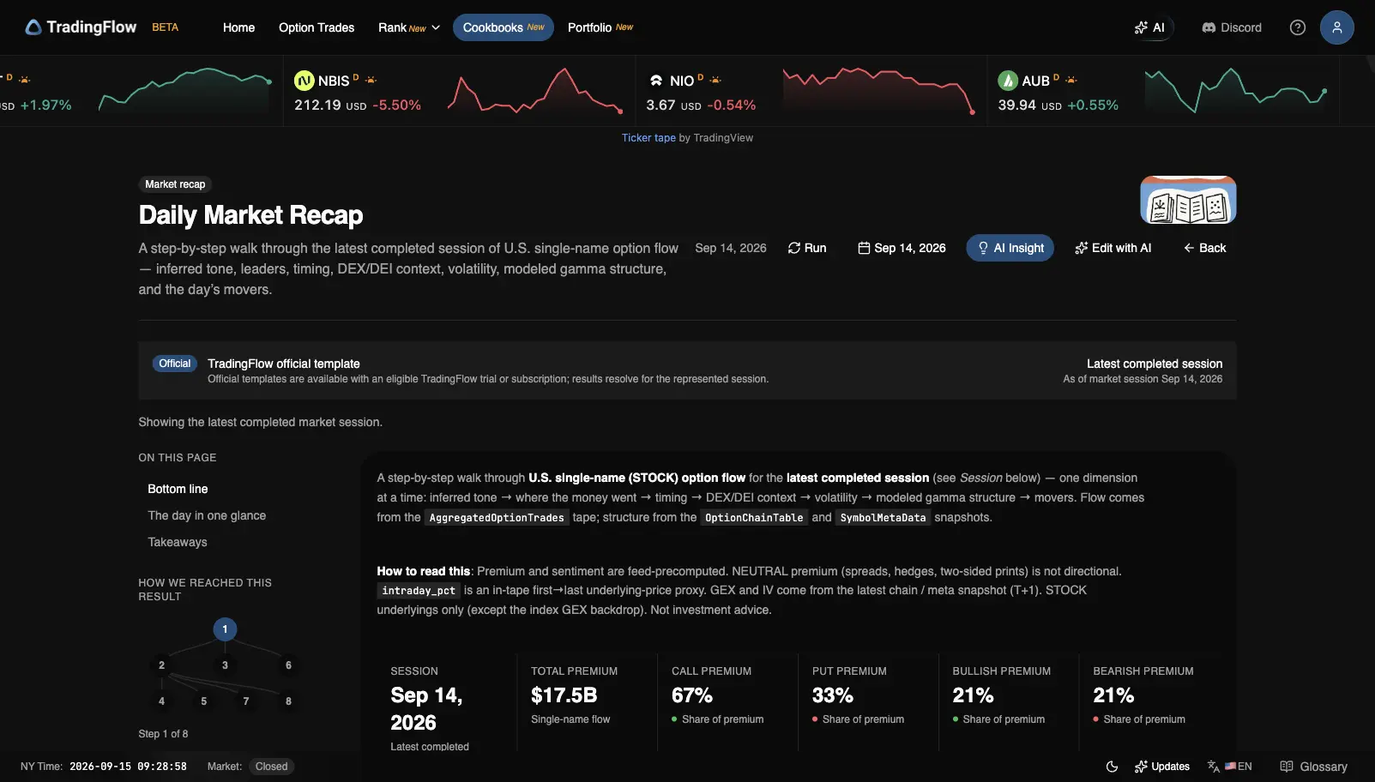The height and width of the screenshot is (782, 1375).
Task: Open the Portfolio page
Action: 600,27
